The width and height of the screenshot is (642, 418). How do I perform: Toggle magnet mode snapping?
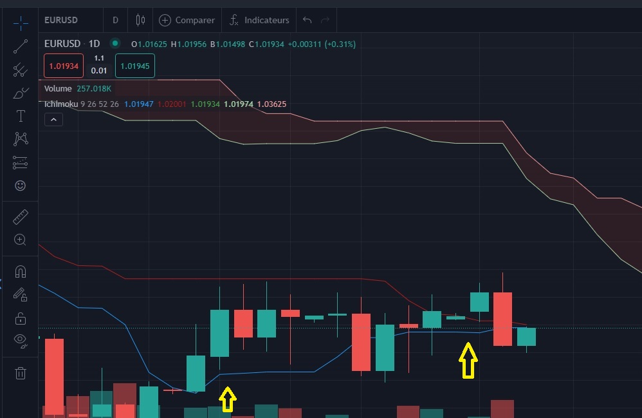20,272
